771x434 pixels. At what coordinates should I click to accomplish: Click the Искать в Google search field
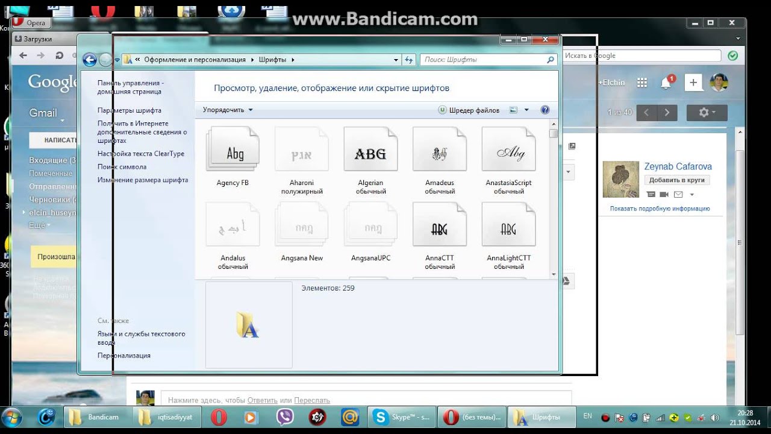(x=641, y=55)
